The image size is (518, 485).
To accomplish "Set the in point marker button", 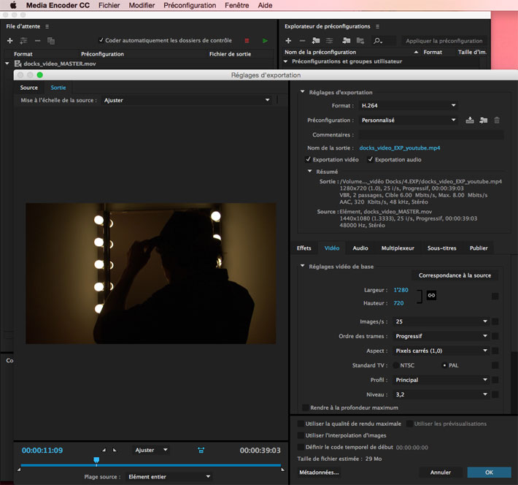I will click(104, 450).
